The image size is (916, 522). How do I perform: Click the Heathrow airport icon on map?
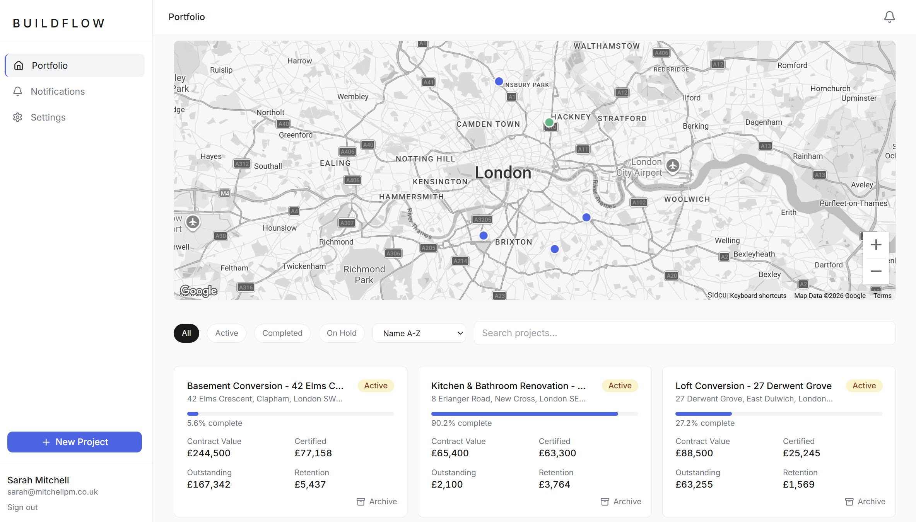coord(193,222)
